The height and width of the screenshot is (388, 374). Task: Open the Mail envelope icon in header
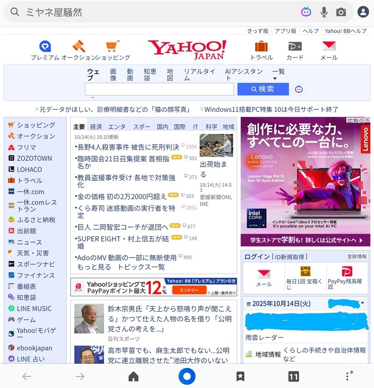[x=329, y=46]
